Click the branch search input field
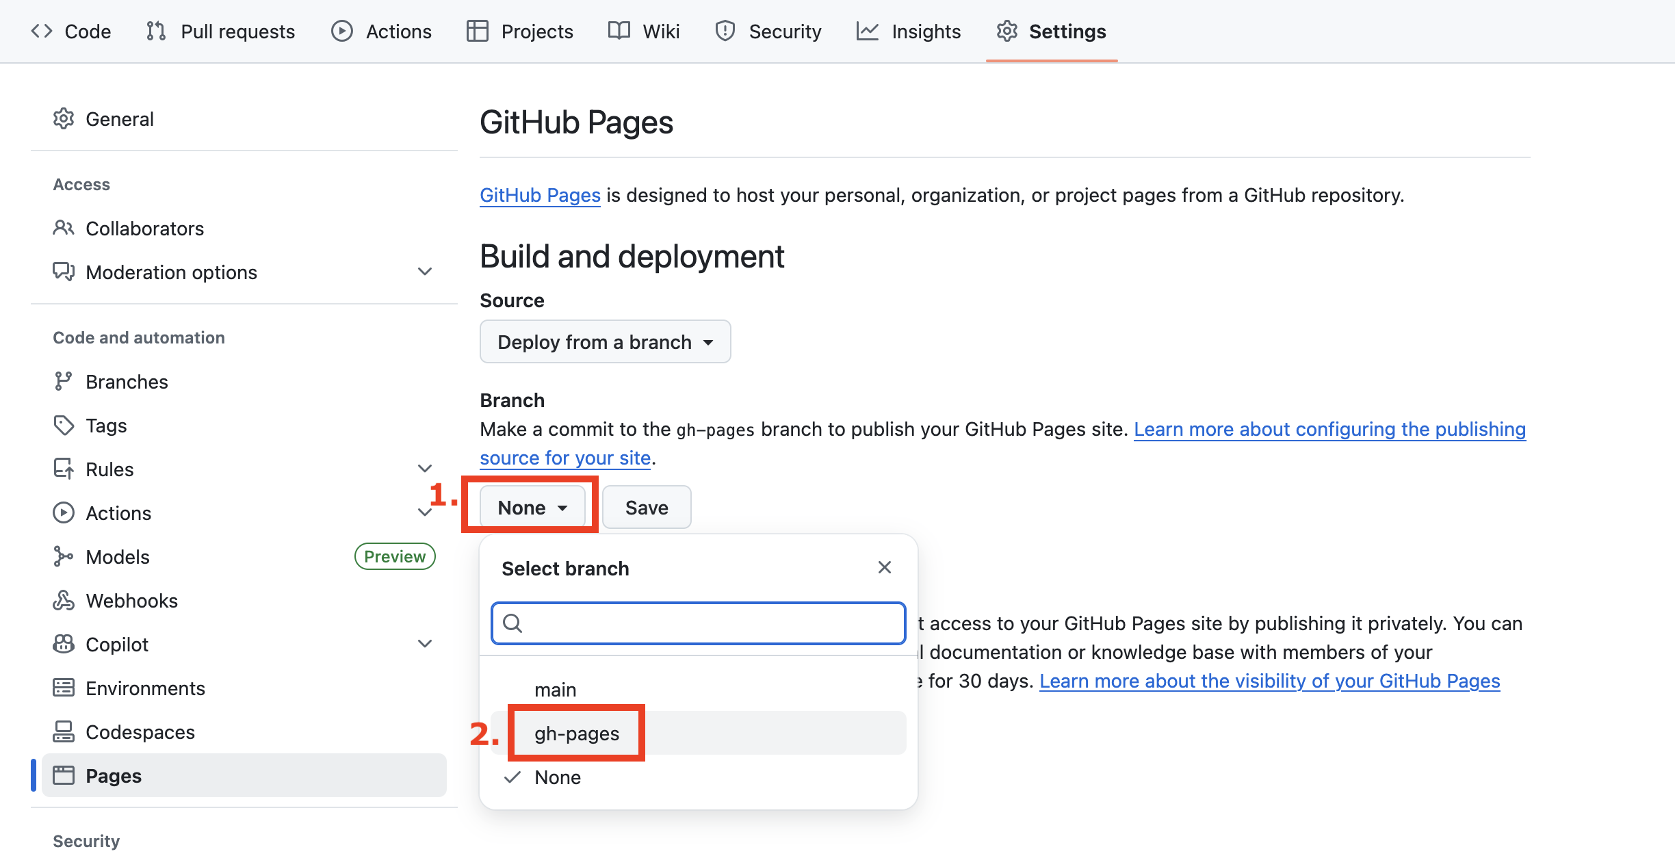This screenshot has width=1675, height=858. (x=708, y=623)
